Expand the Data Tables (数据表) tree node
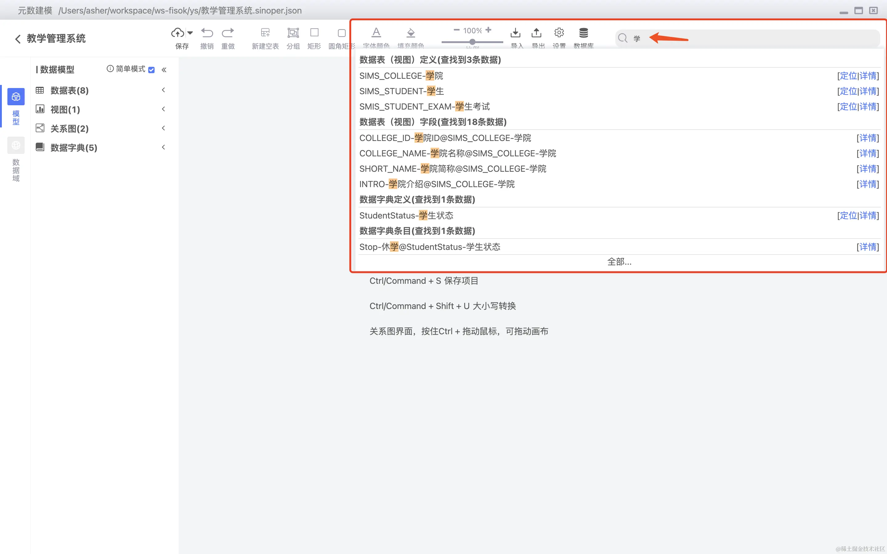This screenshot has height=554, width=887. tap(69, 90)
